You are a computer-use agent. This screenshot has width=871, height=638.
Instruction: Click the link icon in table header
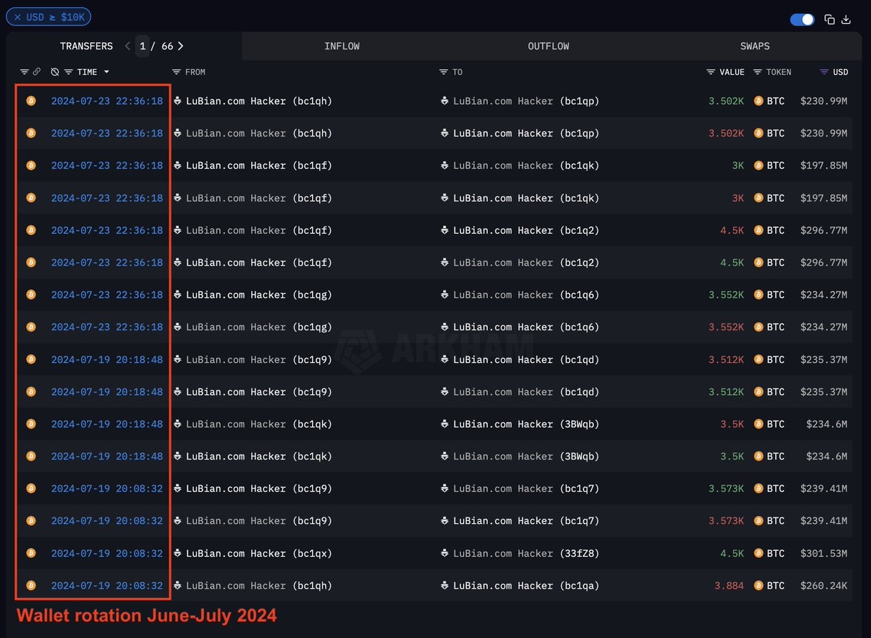pos(37,72)
